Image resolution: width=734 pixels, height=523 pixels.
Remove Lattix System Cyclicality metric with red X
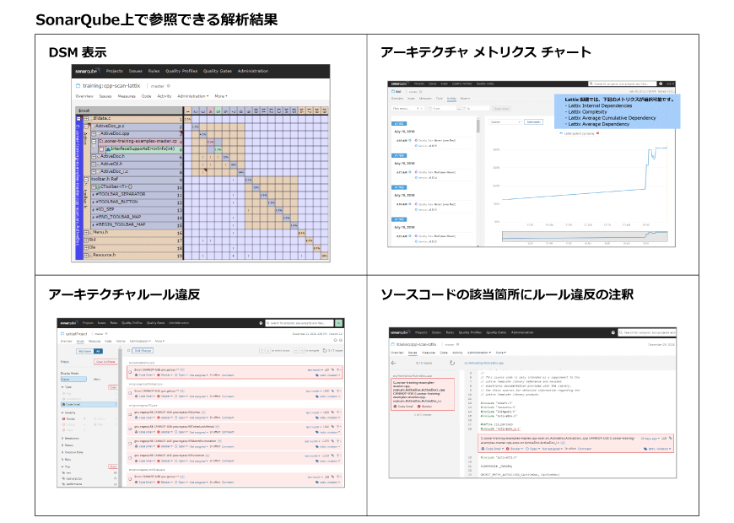coord(597,133)
